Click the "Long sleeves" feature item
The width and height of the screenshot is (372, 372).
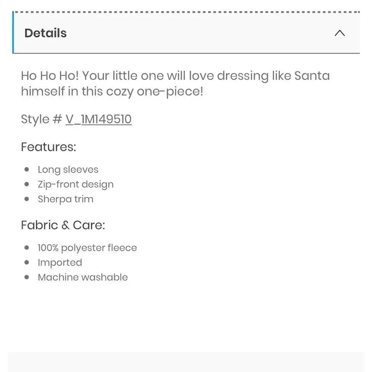[x=68, y=170]
